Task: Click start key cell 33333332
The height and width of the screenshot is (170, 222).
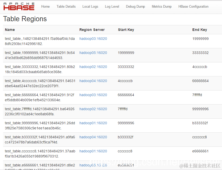Action: tap(126, 67)
